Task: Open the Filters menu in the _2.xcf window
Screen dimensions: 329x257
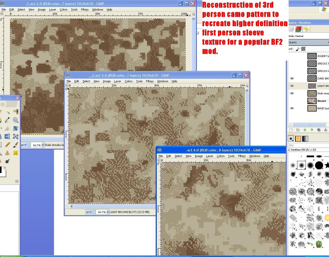Action: 150,81
